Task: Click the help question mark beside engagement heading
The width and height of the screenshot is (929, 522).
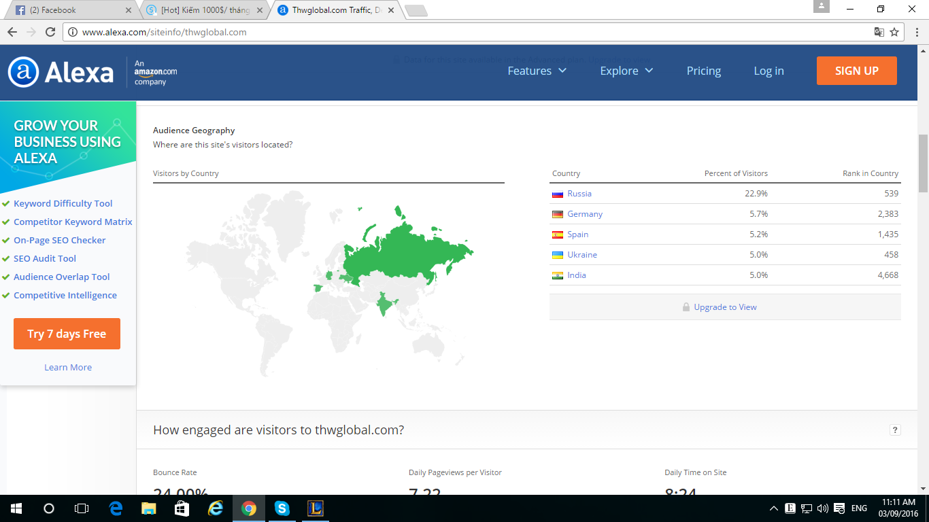Action: 895,430
